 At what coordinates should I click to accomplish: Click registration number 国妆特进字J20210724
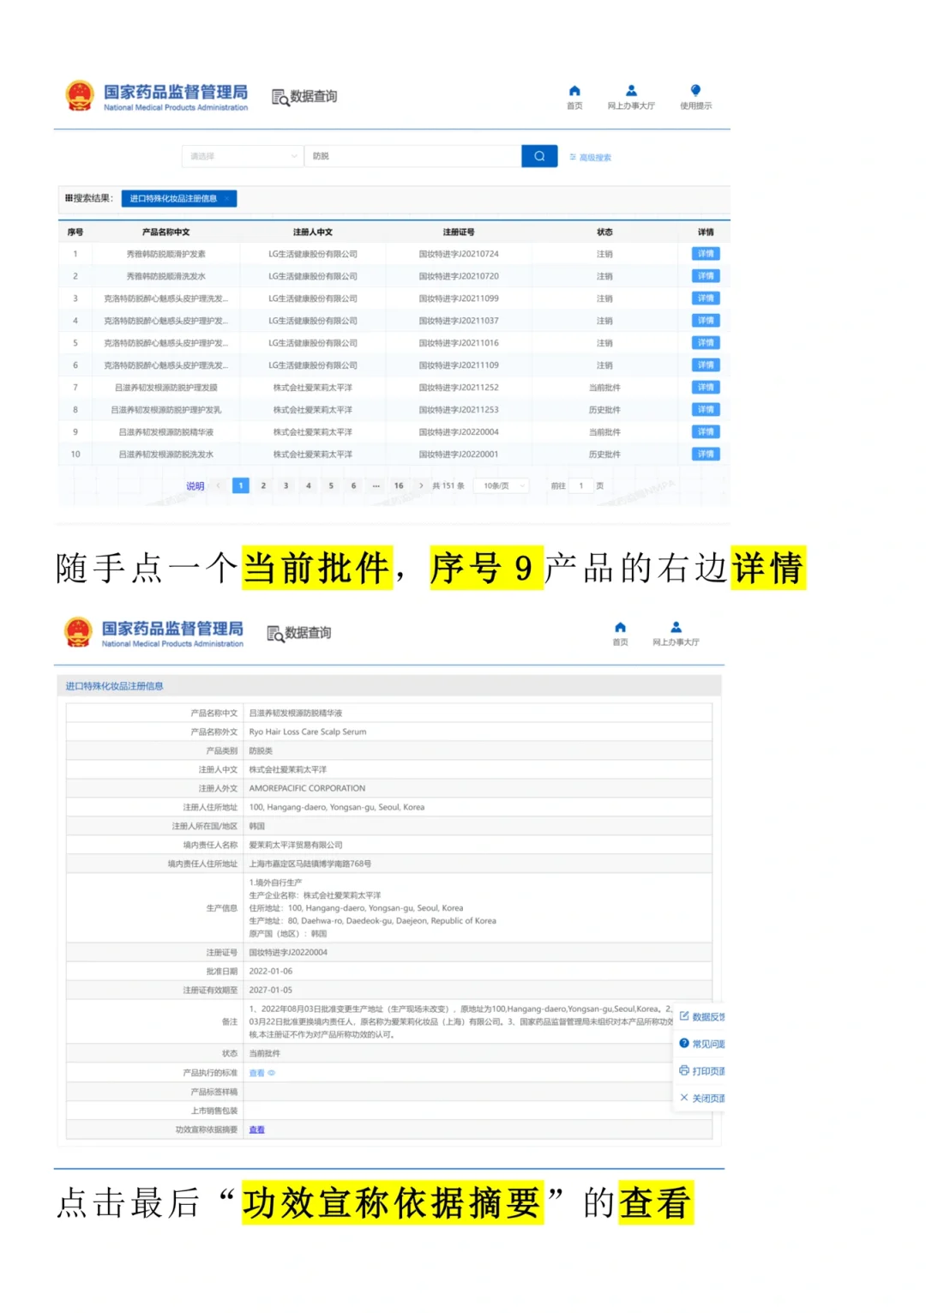click(x=459, y=254)
